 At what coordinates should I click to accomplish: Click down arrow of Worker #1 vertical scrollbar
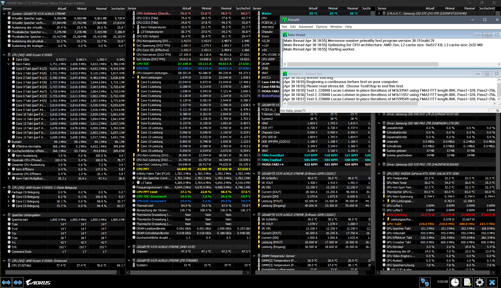(x=499, y=99)
